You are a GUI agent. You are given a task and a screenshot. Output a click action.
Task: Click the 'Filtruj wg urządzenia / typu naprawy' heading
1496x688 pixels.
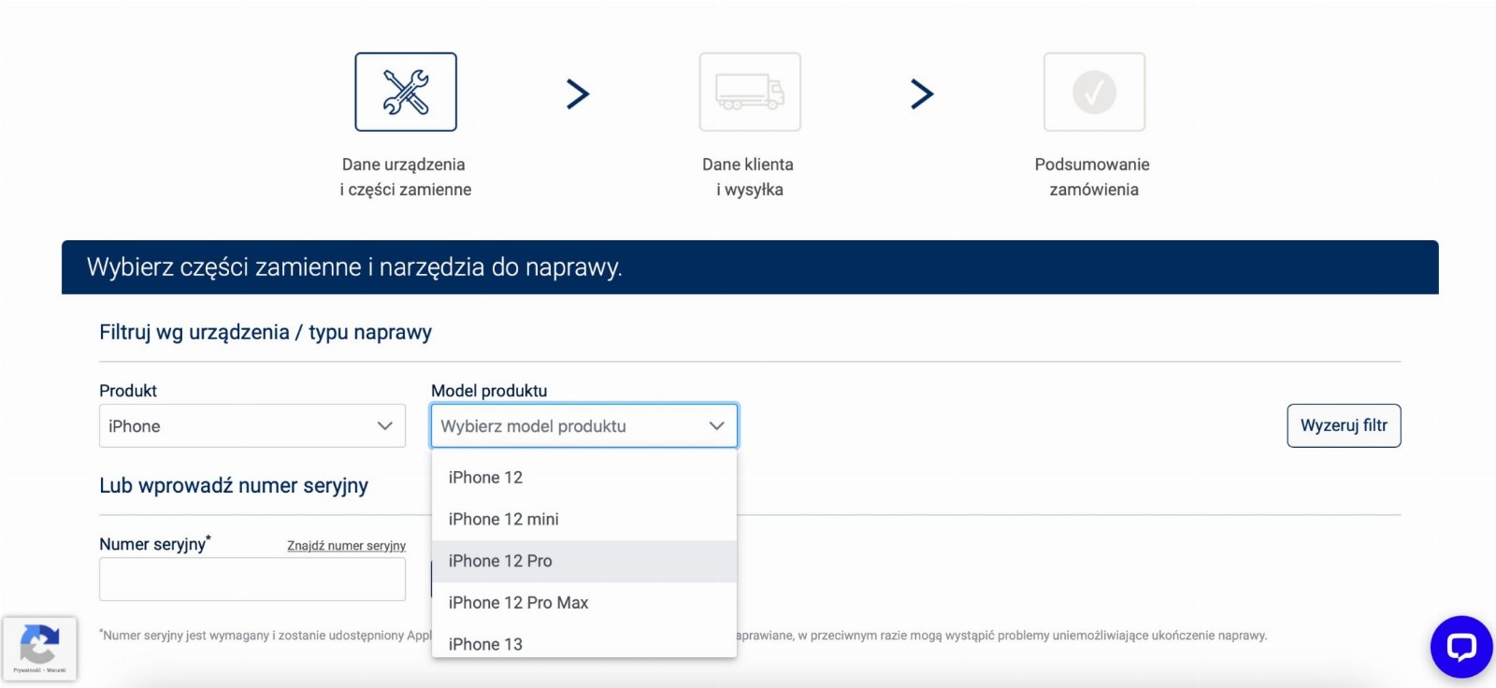point(266,333)
